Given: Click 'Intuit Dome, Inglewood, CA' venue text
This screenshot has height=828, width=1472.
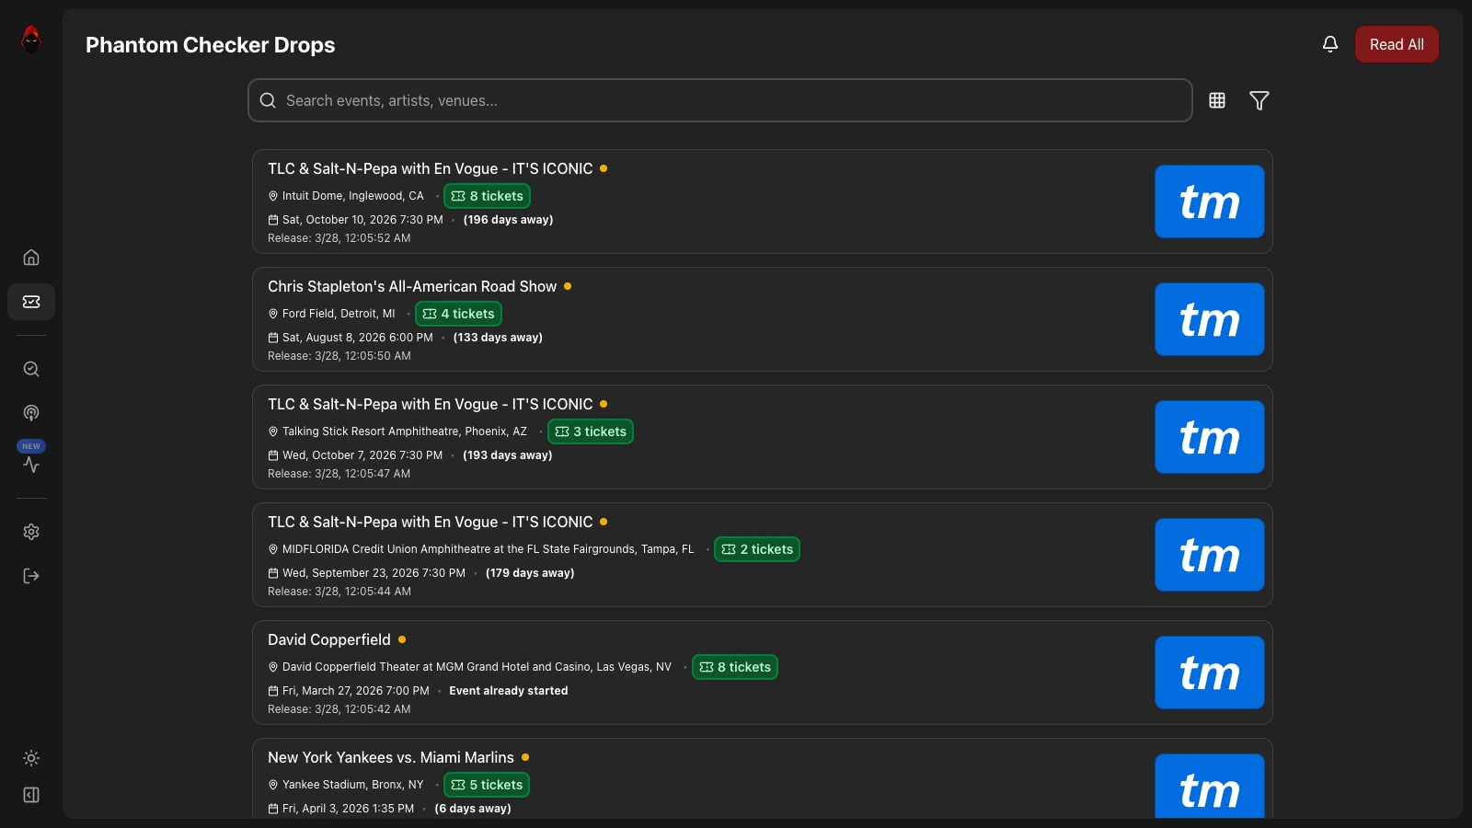Looking at the screenshot, I should 353,196.
